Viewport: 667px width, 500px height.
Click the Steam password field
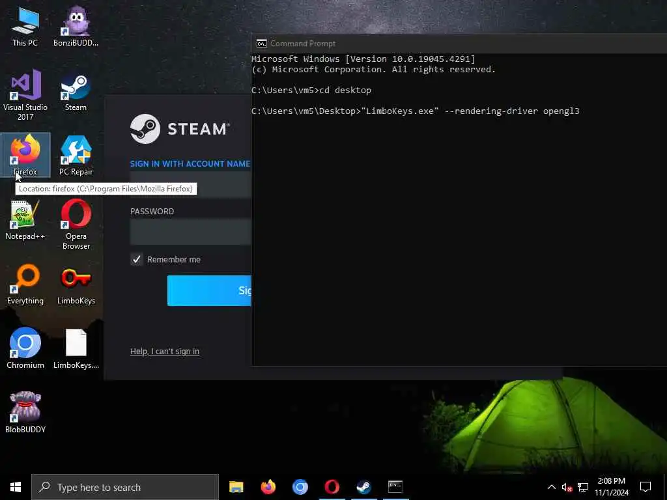(191, 232)
